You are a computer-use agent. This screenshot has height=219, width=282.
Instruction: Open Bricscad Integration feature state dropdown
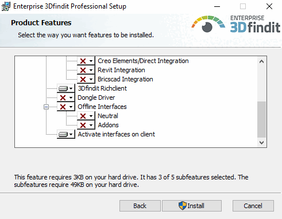click(86, 79)
